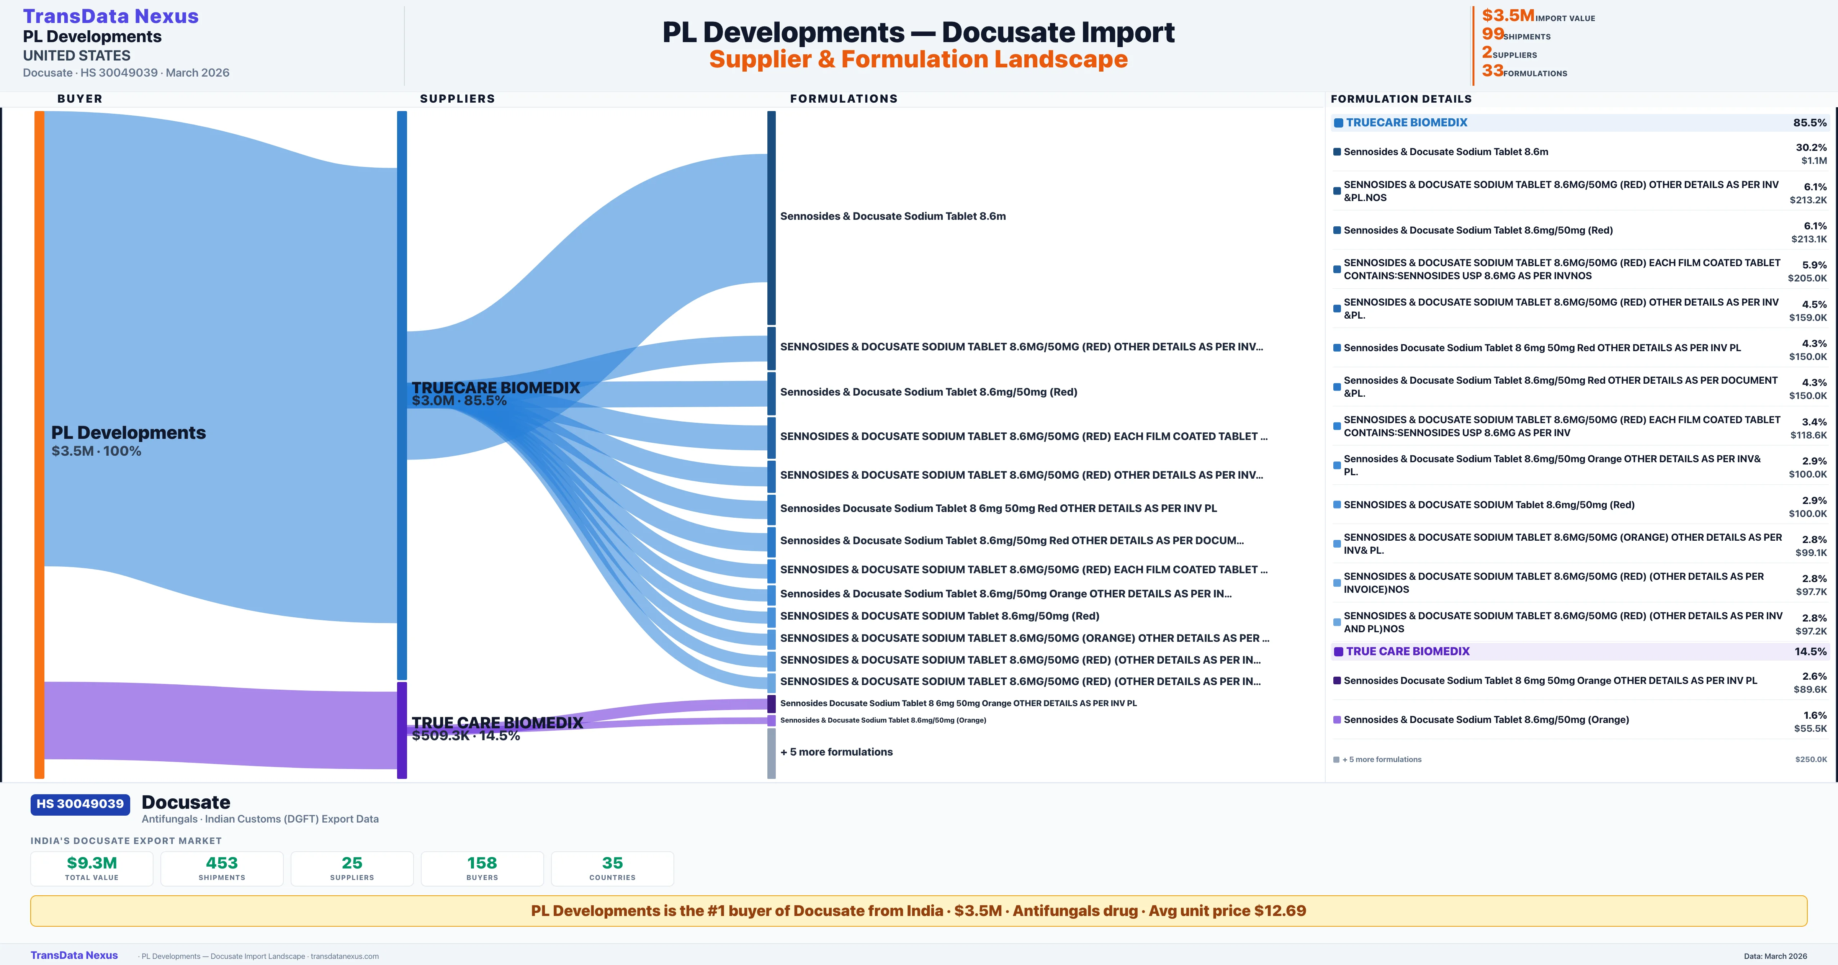Click the 35 Countries stat box
Image resolution: width=1838 pixels, height=965 pixels.
612,869
